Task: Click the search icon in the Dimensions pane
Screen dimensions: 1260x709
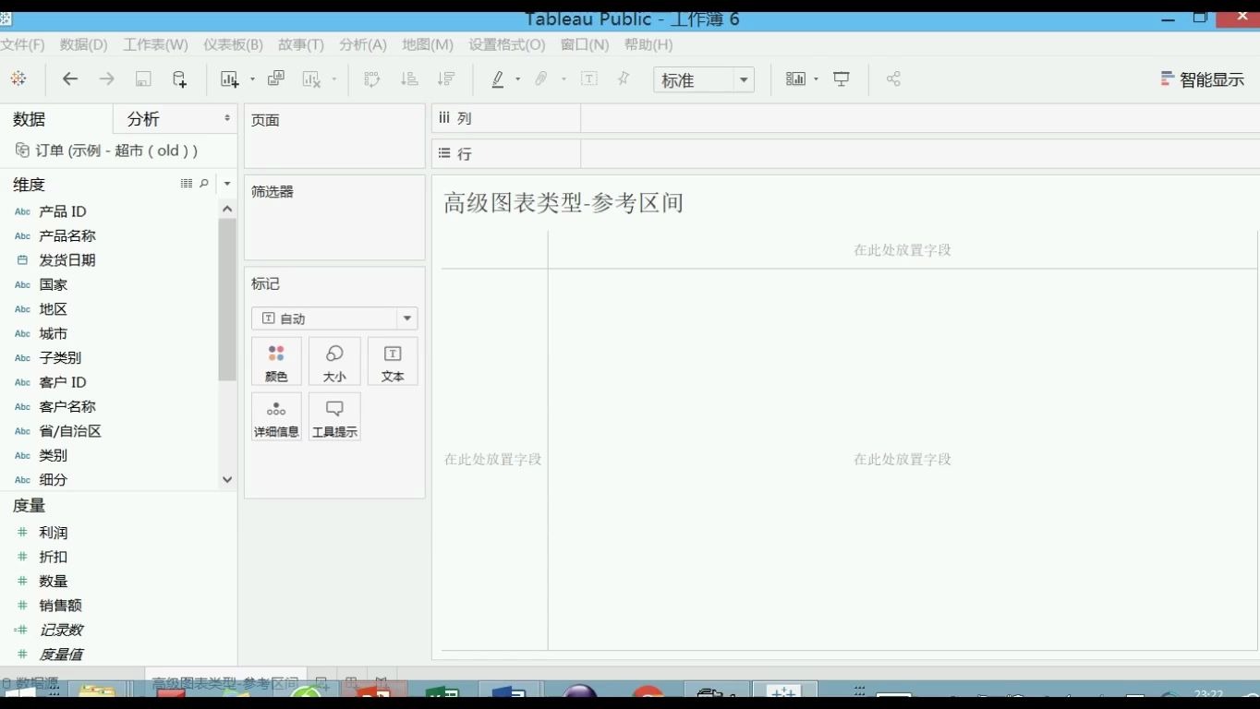Action: 204,183
